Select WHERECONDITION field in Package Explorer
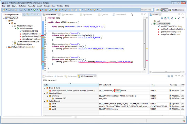 click(30, 31)
